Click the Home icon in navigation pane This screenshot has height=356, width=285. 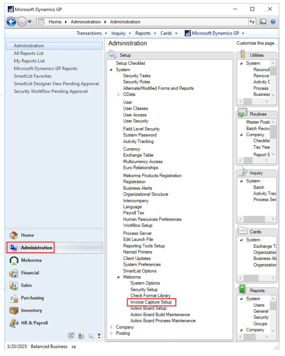tap(14, 235)
